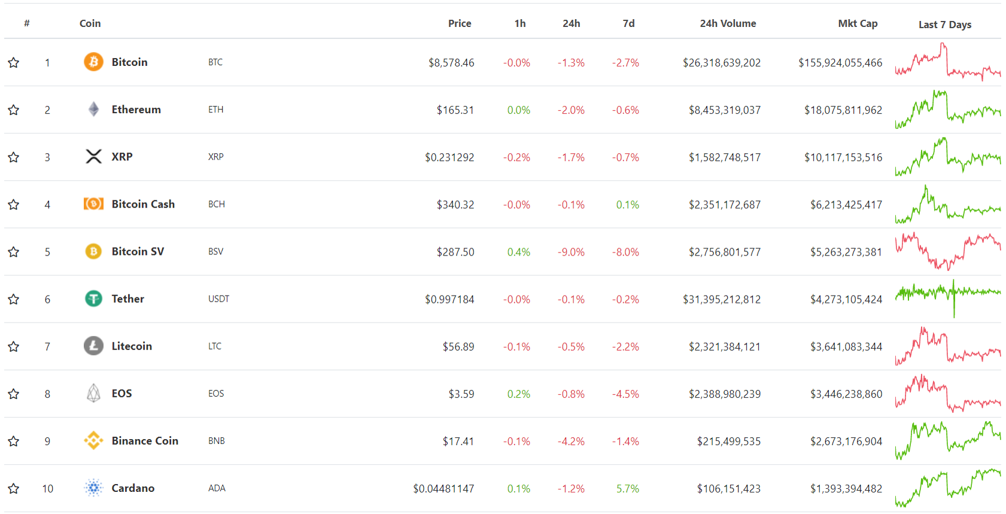Click Tether 24h volume $31,395,212,812
This screenshot has width=1006, height=514.
(x=722, y=299)
